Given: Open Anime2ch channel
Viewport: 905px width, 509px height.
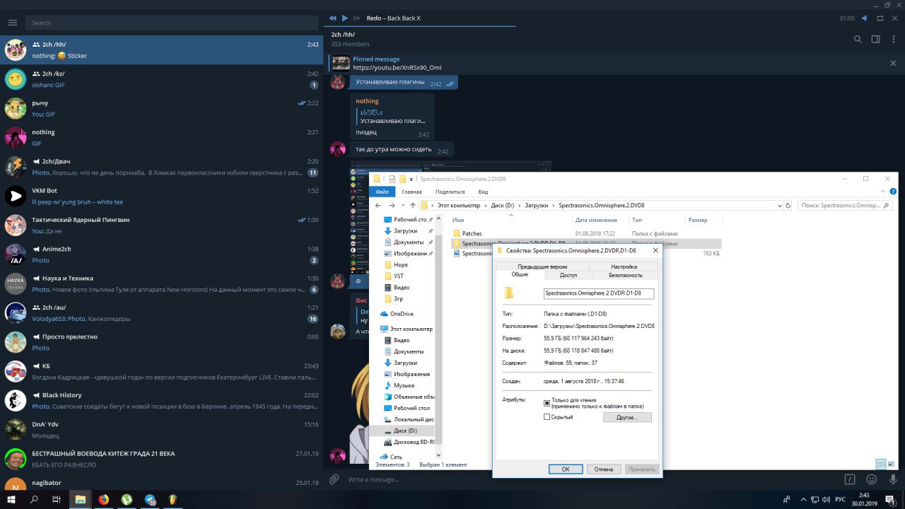Looking at the screenshot, I should point(161,255).
